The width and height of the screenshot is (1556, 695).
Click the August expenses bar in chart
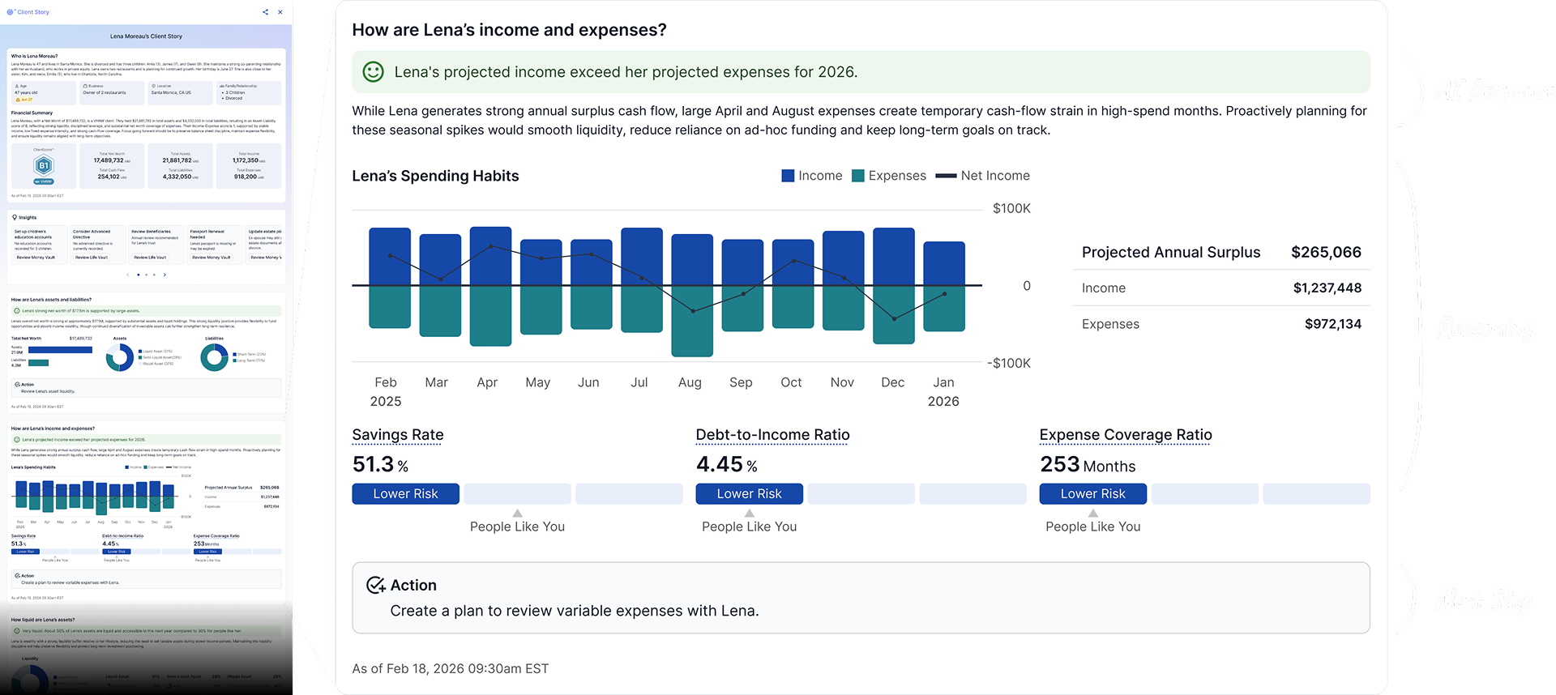click(692, 321)
